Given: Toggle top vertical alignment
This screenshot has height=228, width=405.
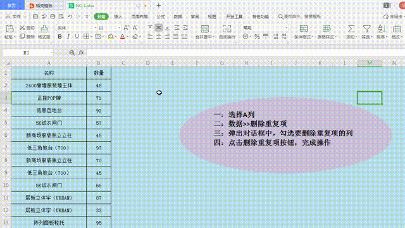Looking at the screenshot, I should [150, 27].
